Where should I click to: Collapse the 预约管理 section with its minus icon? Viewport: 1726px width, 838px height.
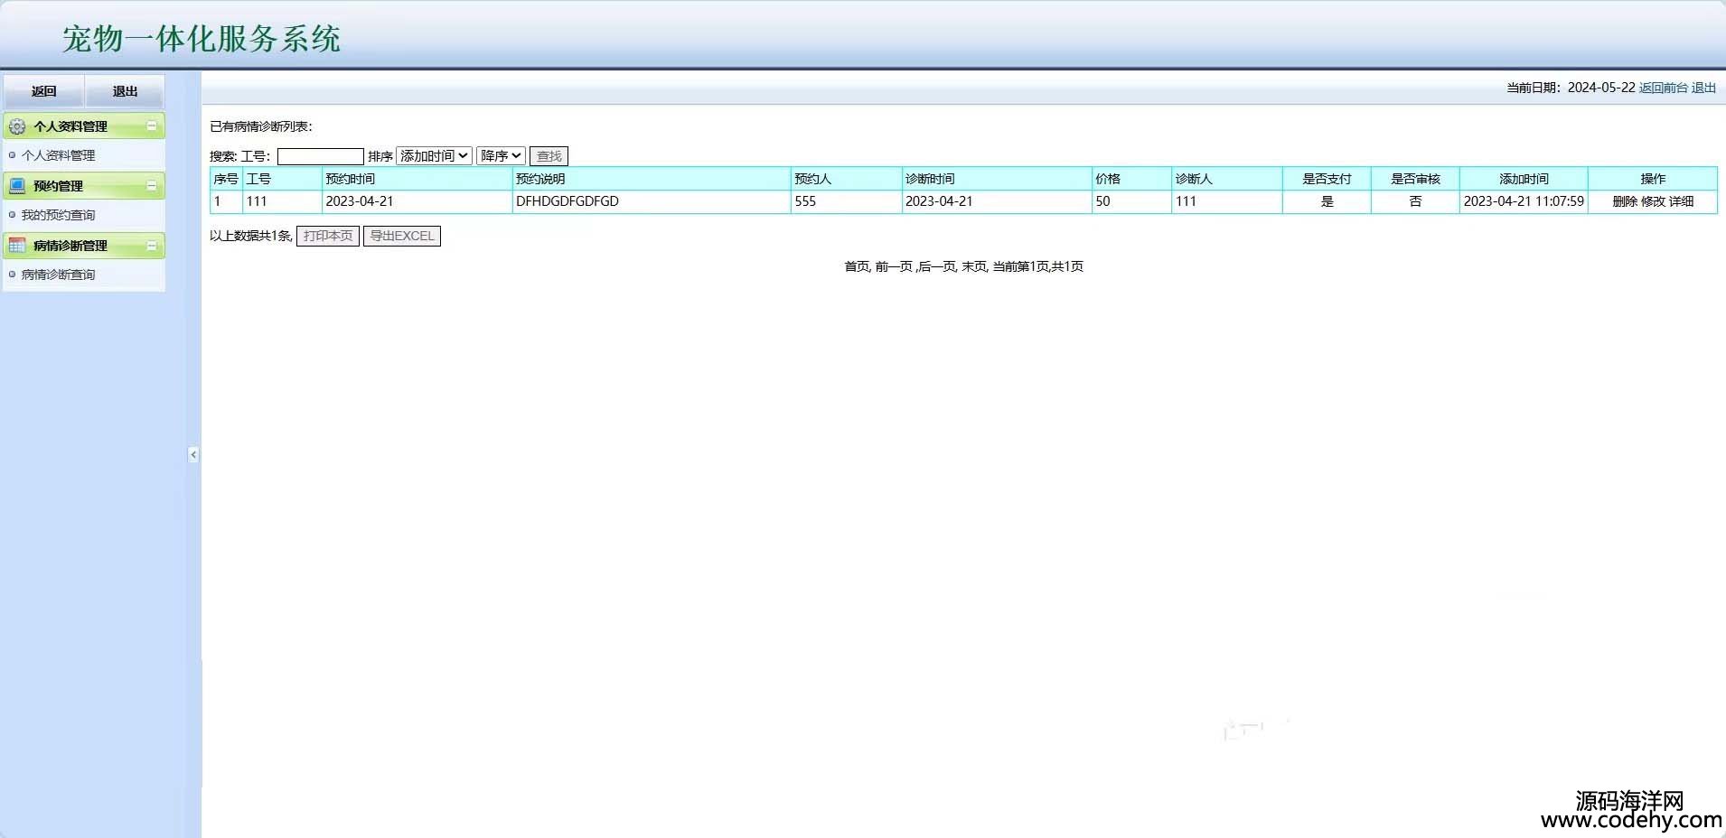[x=152, y=186]
